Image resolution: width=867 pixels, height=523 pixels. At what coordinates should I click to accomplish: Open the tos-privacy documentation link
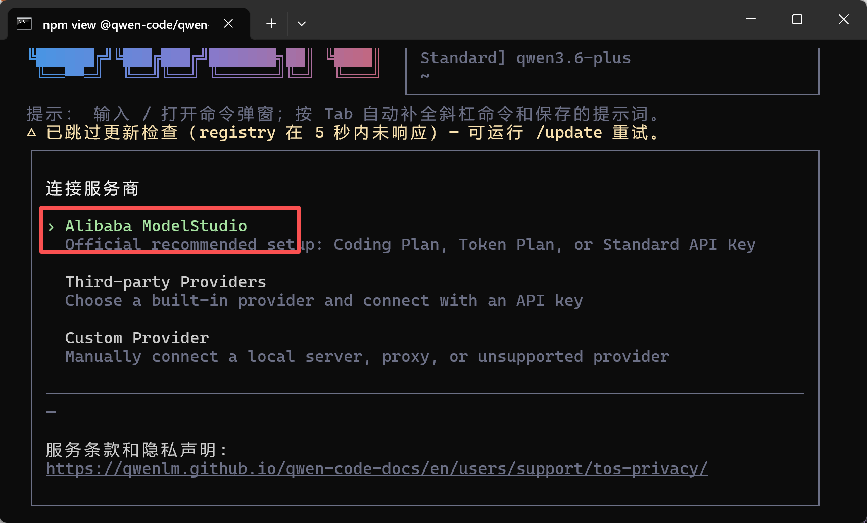click(x=377, y=468)
